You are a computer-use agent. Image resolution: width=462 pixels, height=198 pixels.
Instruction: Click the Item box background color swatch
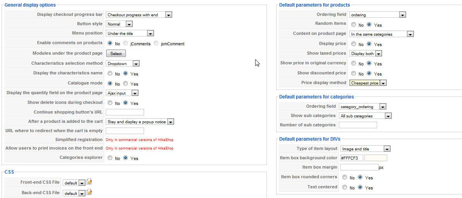pos(376,158)
